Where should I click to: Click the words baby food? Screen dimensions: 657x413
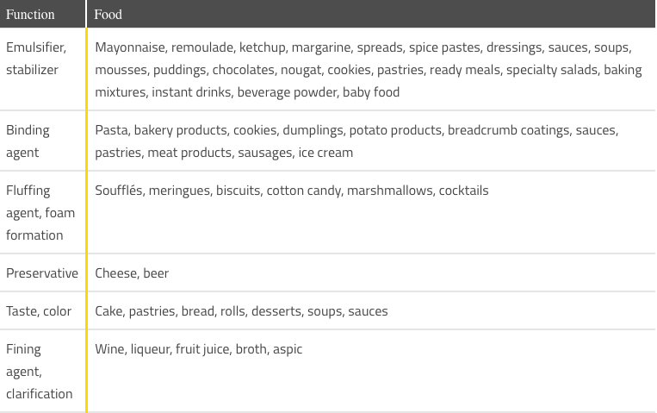[371, 92]
